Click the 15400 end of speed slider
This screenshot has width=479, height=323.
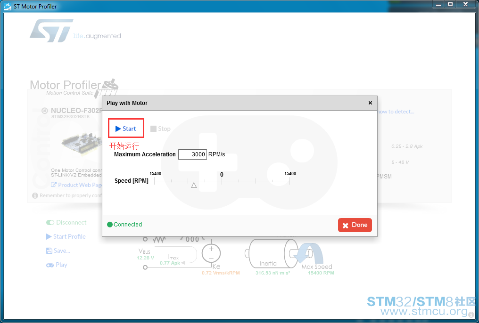pos(289,180)
